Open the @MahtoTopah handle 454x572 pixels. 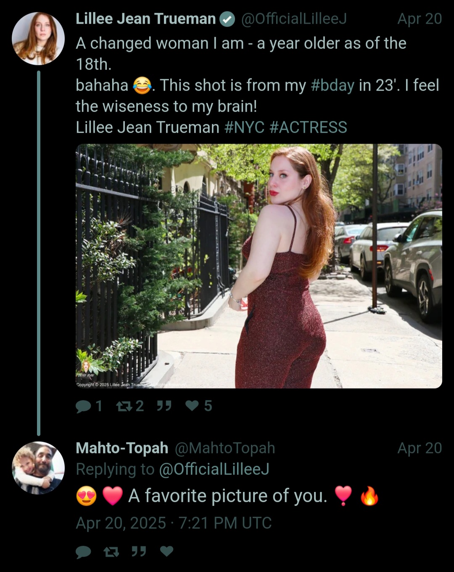point(224,448)
